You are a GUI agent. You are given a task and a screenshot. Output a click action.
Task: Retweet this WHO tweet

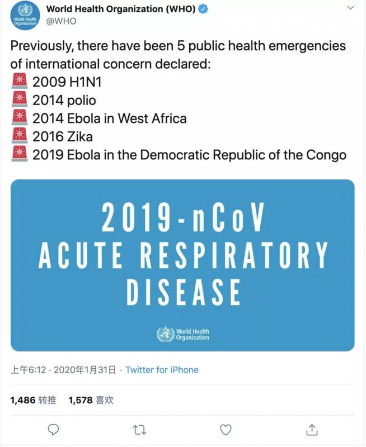(x=139, y=429)
